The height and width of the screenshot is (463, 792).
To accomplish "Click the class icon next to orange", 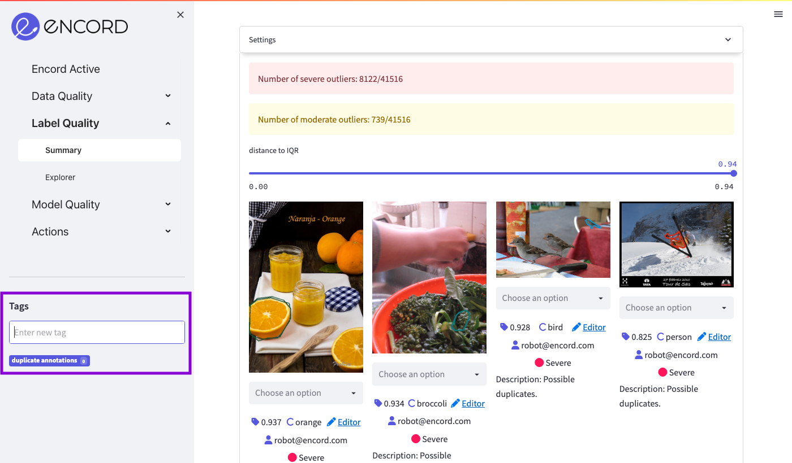I will (x=290, y=422).
